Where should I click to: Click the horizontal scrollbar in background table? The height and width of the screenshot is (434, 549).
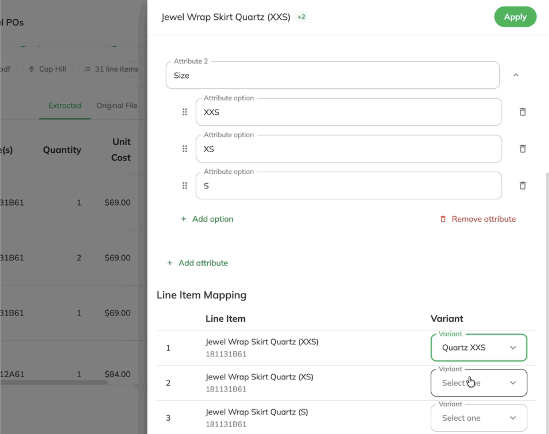(54, 382)
